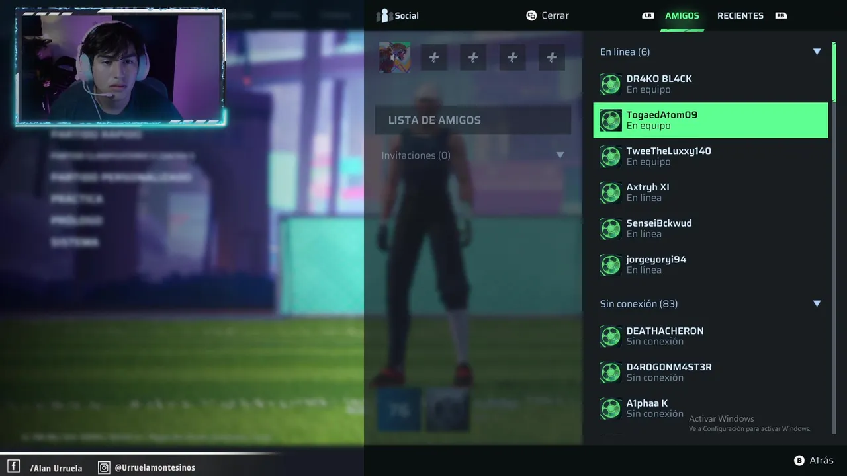Click jorgeyoryi94's soccer ball avatar
The image size is (847, 476).
point(610,265)
